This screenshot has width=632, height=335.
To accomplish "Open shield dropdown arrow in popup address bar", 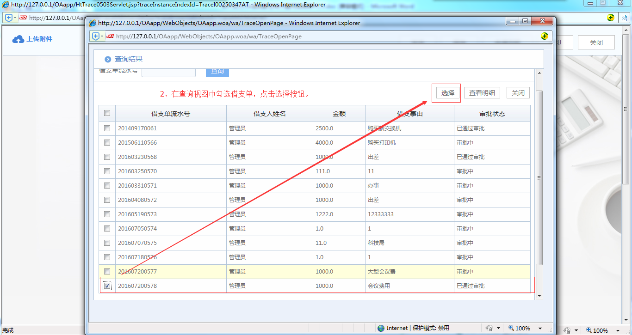I will click(102, 36).
